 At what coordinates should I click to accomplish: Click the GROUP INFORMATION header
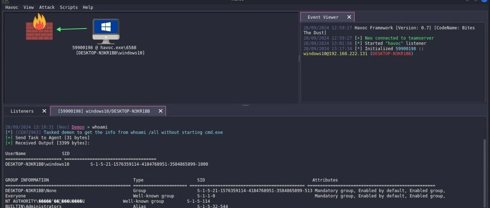pyautogui.click(x=27, y=180)
